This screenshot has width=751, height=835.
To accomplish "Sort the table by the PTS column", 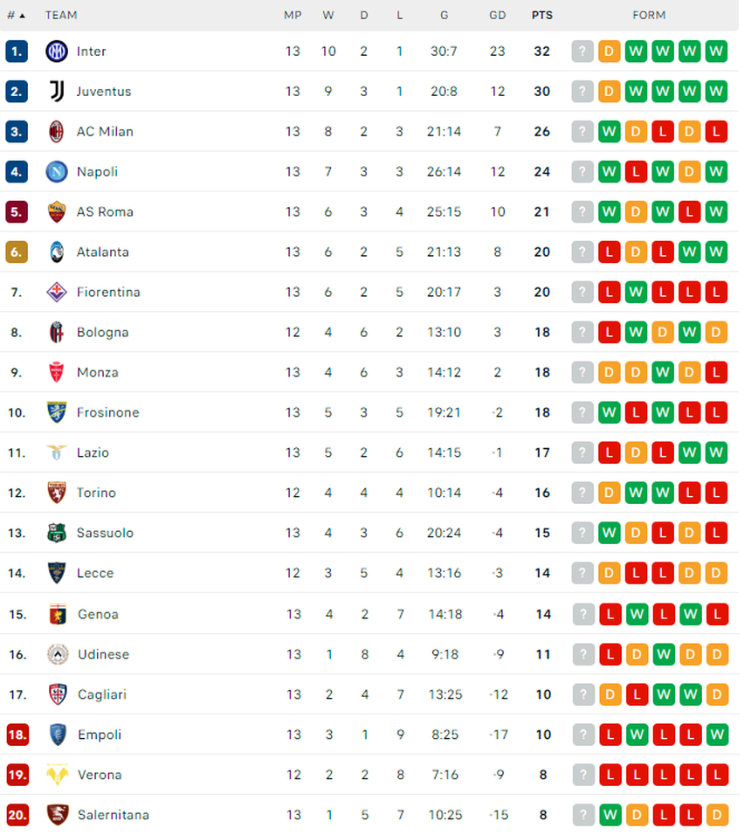I will [541, 15].
